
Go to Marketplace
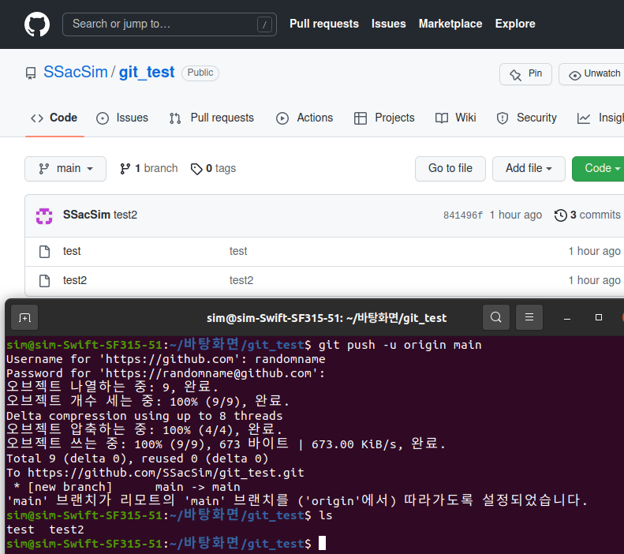point(450,24)
